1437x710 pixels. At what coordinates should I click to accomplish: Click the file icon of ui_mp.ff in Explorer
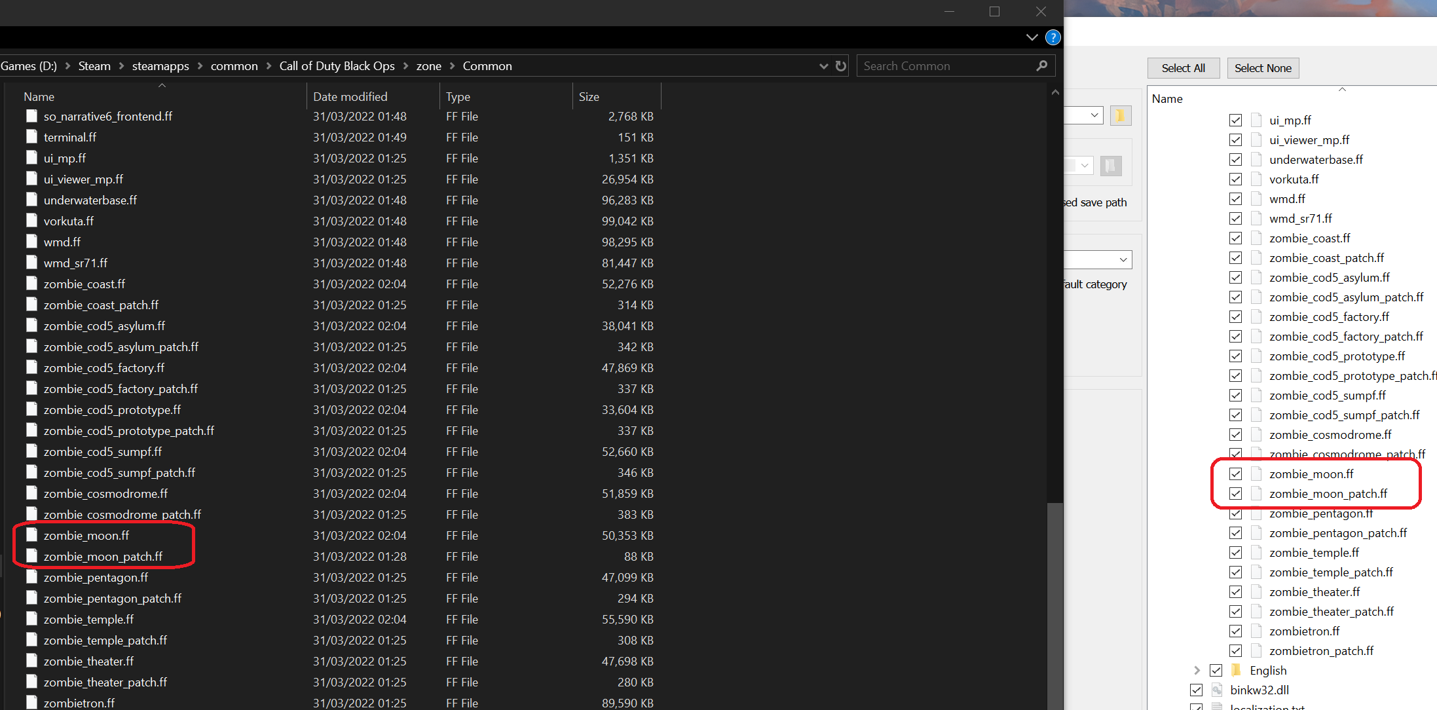pos(31,158)
